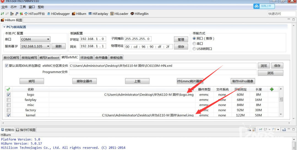297x150 pixels.
Task: Check the factory partition checkbox
Action: pos(9,110)
